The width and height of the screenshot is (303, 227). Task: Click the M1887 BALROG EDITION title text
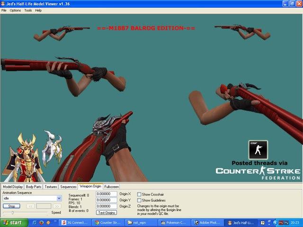coord(146,28)
